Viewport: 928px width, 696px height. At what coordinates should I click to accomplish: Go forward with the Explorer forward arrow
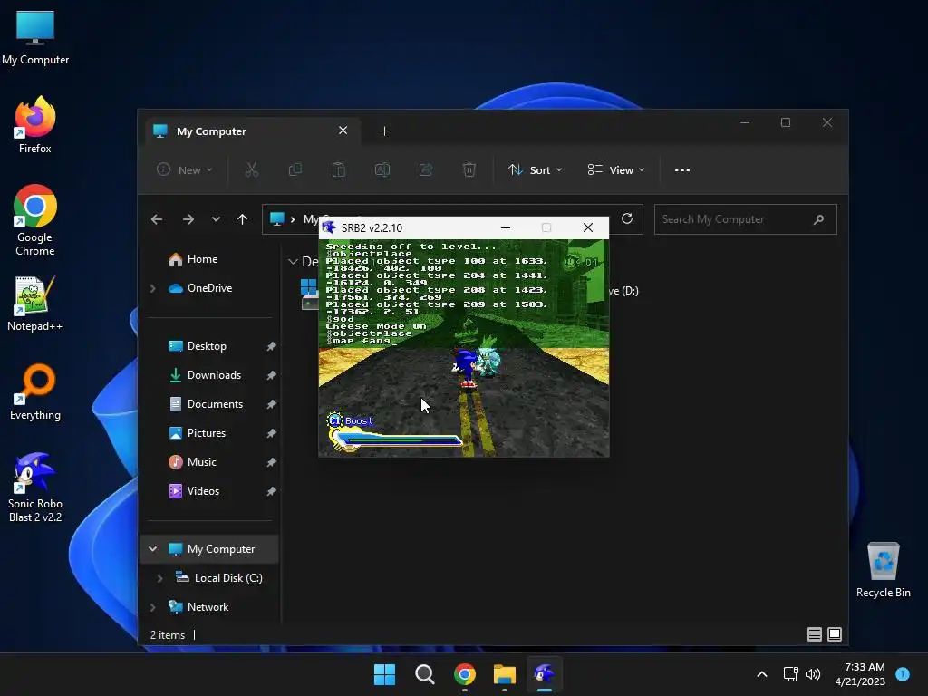coord(188,219)
